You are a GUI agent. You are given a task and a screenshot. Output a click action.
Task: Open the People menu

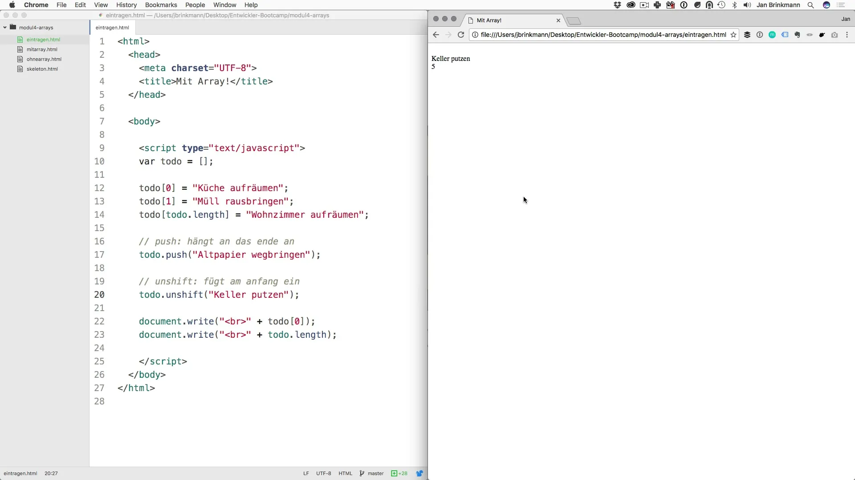coord(195,5)
